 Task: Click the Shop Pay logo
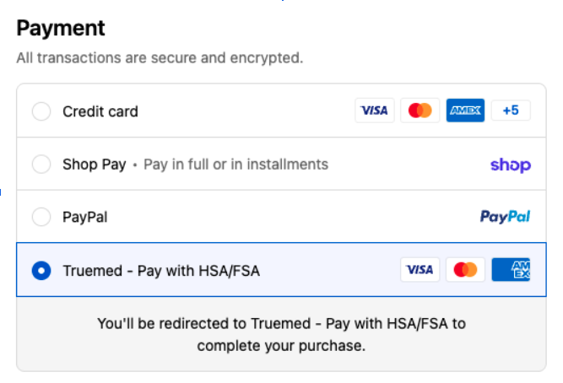coord(510,165)
